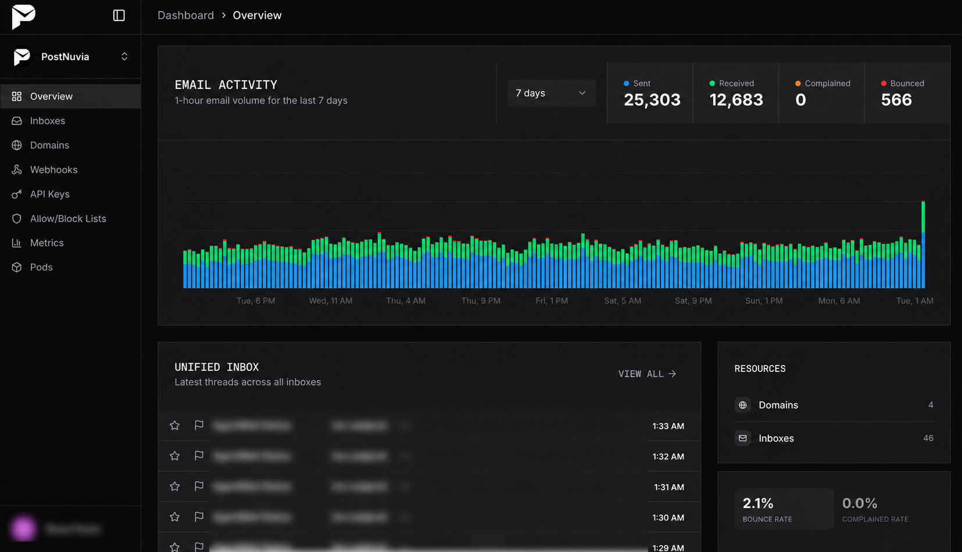Open the API Keys section
This screenshot has height=552, width=962.
point(70,194)
